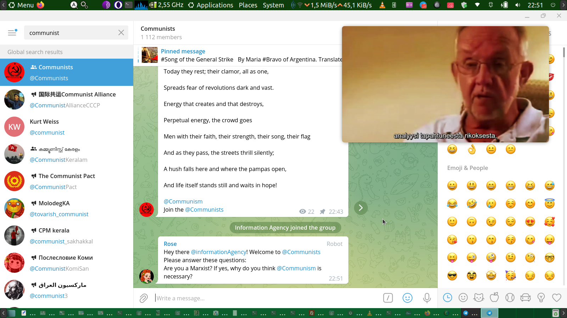Switch to activity ball emoji tab
567x318 pixels.
pyautogui.click(x=510, y=298)
